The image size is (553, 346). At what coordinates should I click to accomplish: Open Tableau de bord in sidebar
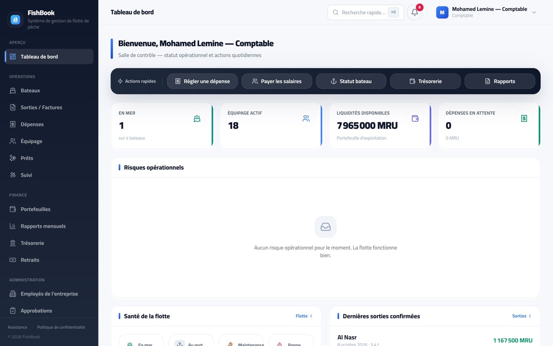coord(49,57)
